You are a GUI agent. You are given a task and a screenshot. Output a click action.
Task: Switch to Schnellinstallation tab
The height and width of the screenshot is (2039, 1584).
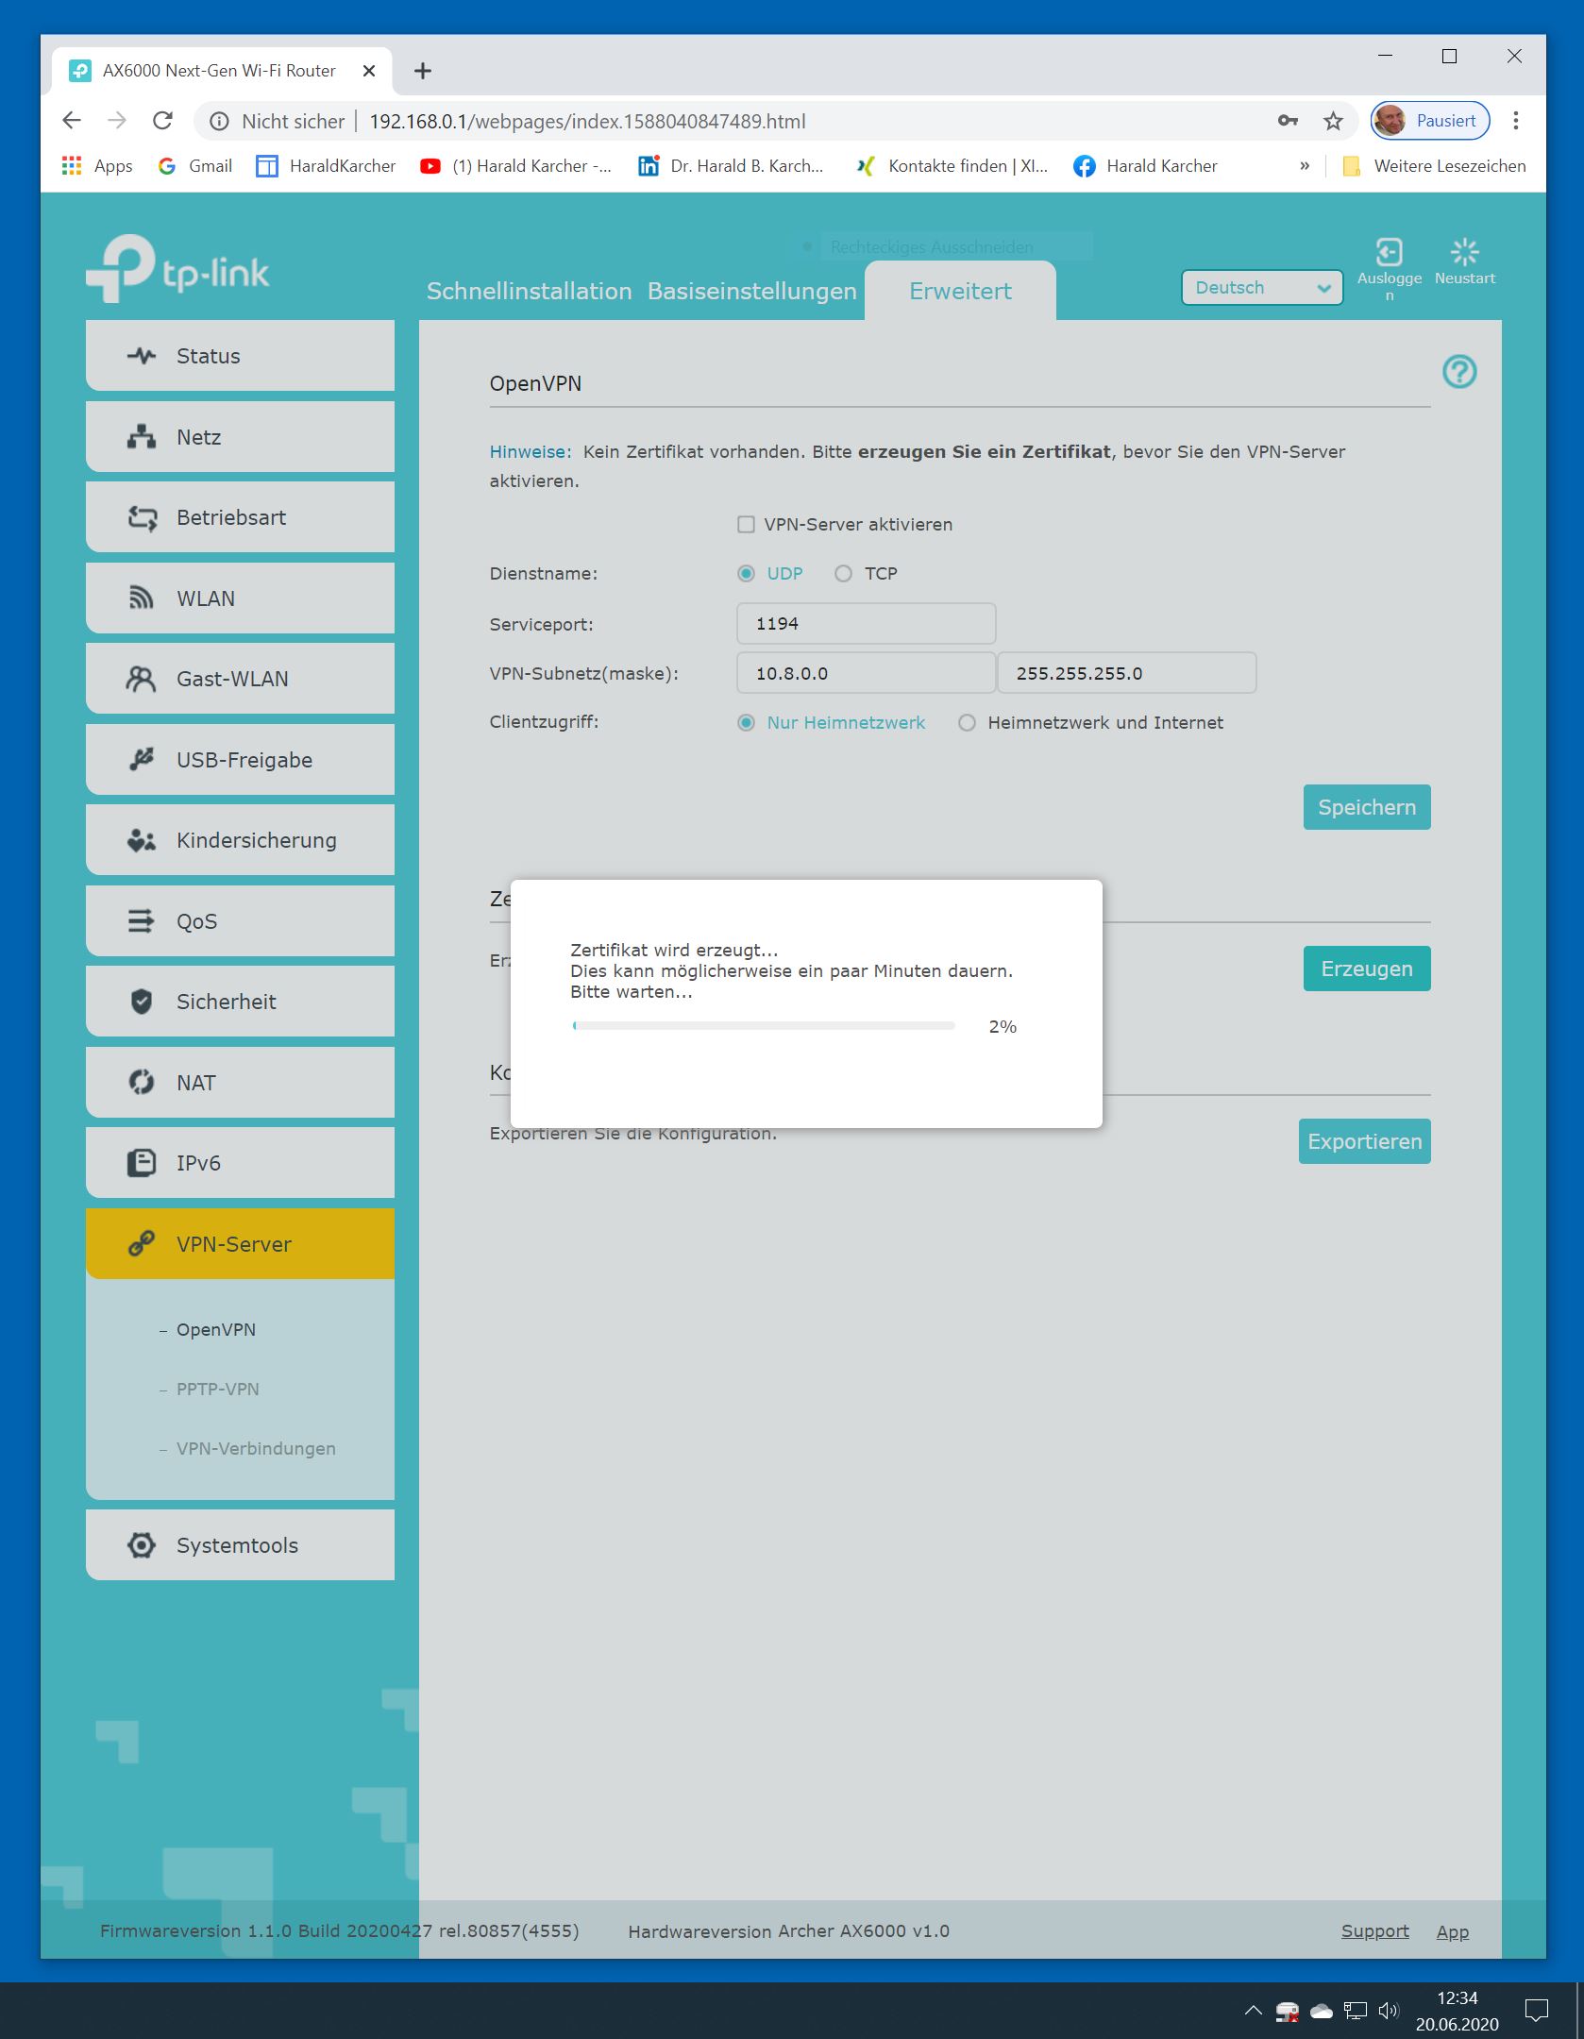[530, 291]
